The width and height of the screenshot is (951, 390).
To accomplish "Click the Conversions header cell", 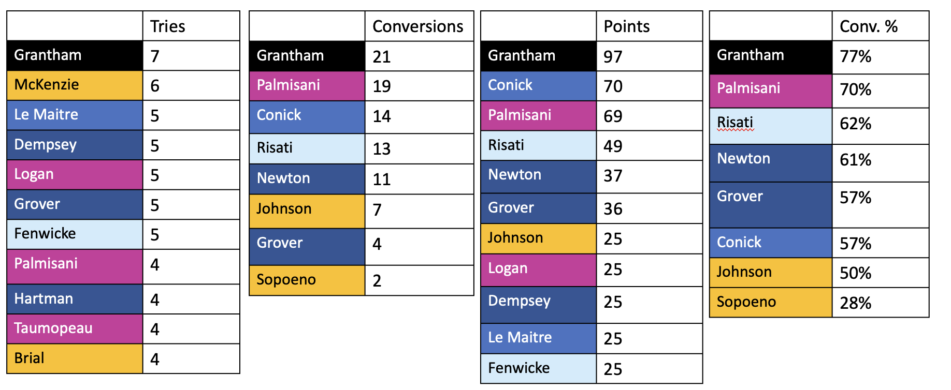I will click(x=419, y=26).
